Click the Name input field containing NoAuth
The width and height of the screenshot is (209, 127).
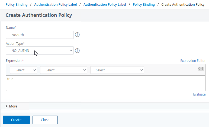pyautogui.click(x=40, y=35)
